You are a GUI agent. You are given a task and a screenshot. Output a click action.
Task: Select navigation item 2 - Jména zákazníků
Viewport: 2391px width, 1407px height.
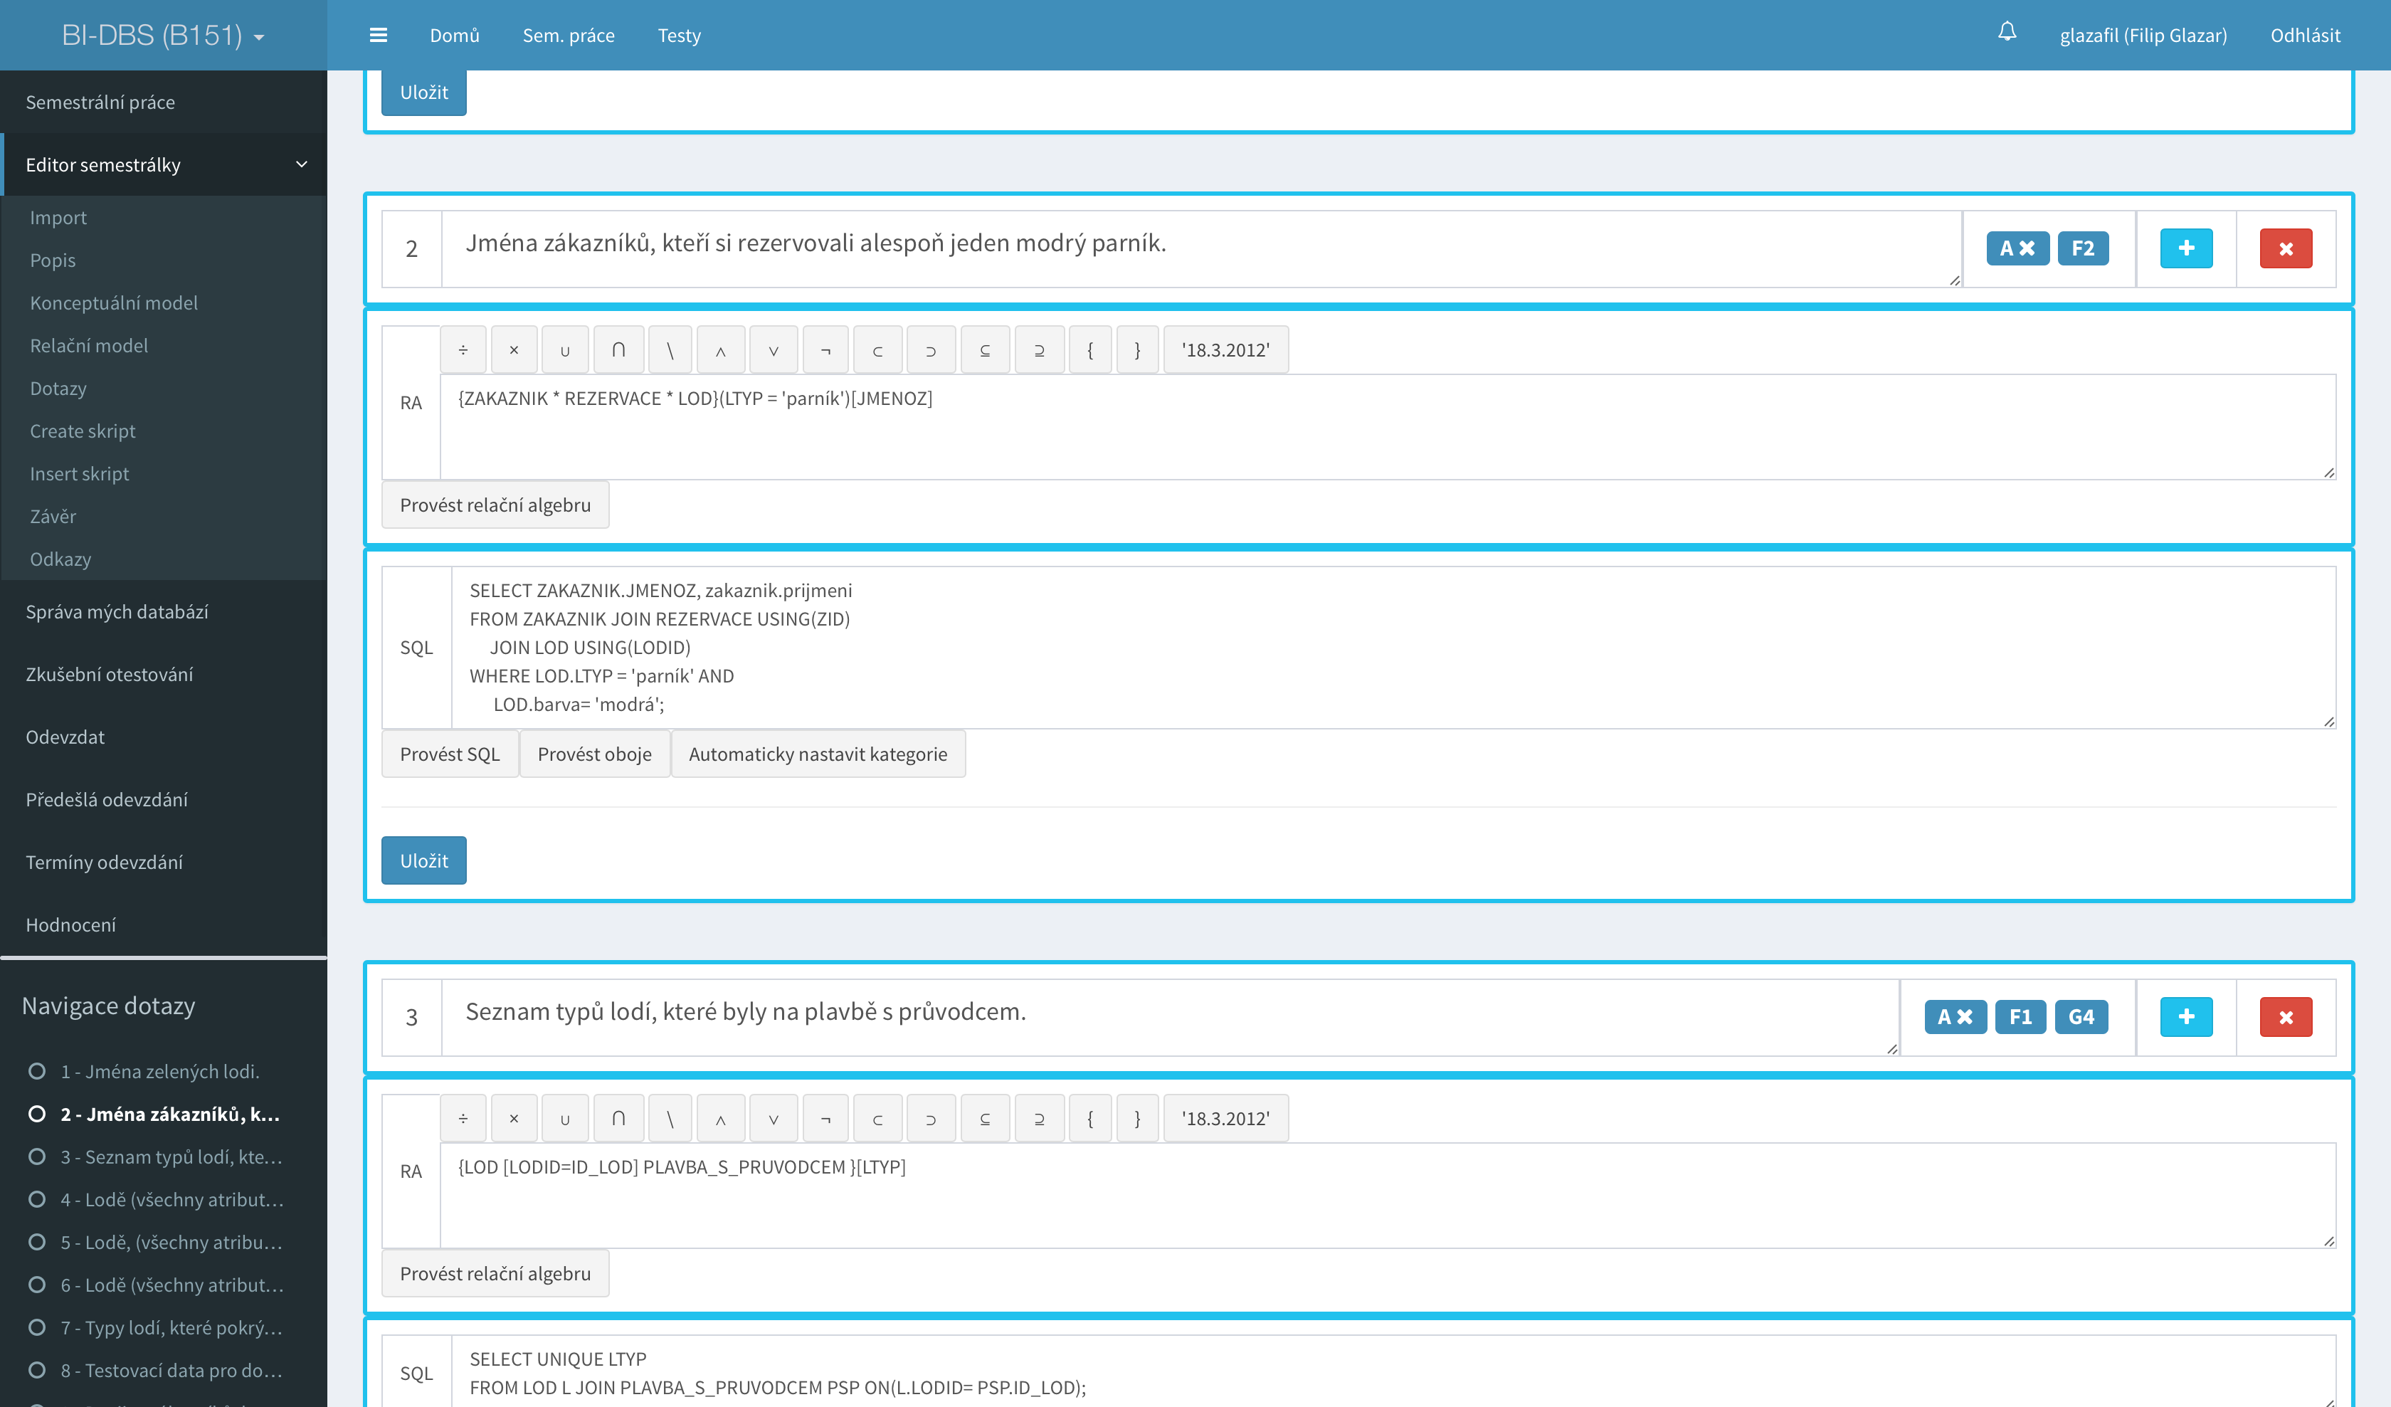coord(169,1114)
